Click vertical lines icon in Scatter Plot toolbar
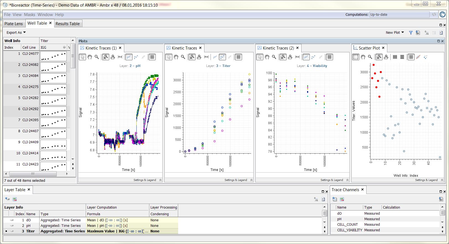This screenshot has height=244, width=449. pos(395,57)
